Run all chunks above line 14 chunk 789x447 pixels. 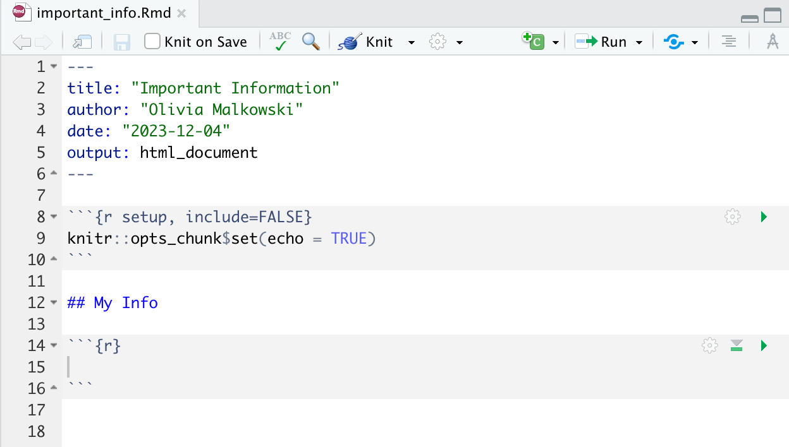[x=737, y=345]
